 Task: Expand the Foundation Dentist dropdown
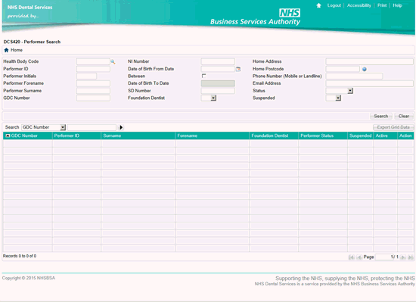tap(213, 98)
